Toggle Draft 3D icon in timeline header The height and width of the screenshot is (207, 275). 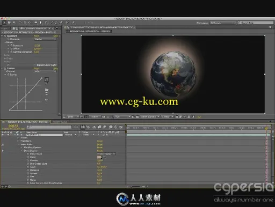[x=88, y=127]
